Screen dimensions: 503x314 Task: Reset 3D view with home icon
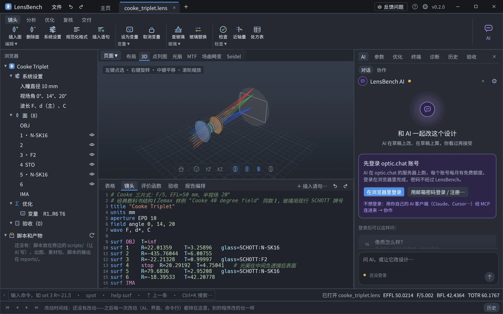tap(181, 169)
